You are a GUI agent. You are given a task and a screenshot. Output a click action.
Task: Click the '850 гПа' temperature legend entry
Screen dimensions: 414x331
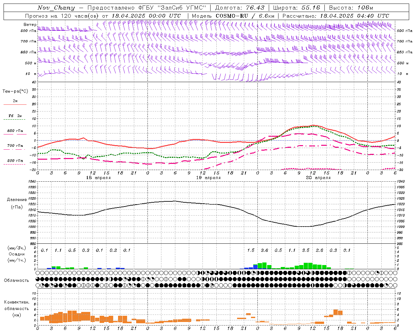click(15, 131)
